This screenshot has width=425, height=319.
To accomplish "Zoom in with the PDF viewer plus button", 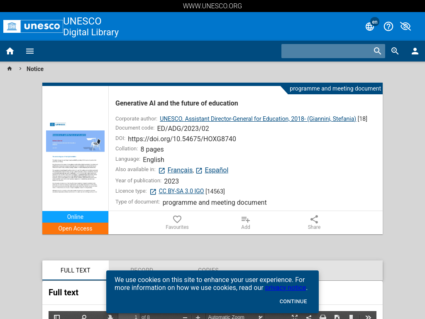I will (198, 317).
